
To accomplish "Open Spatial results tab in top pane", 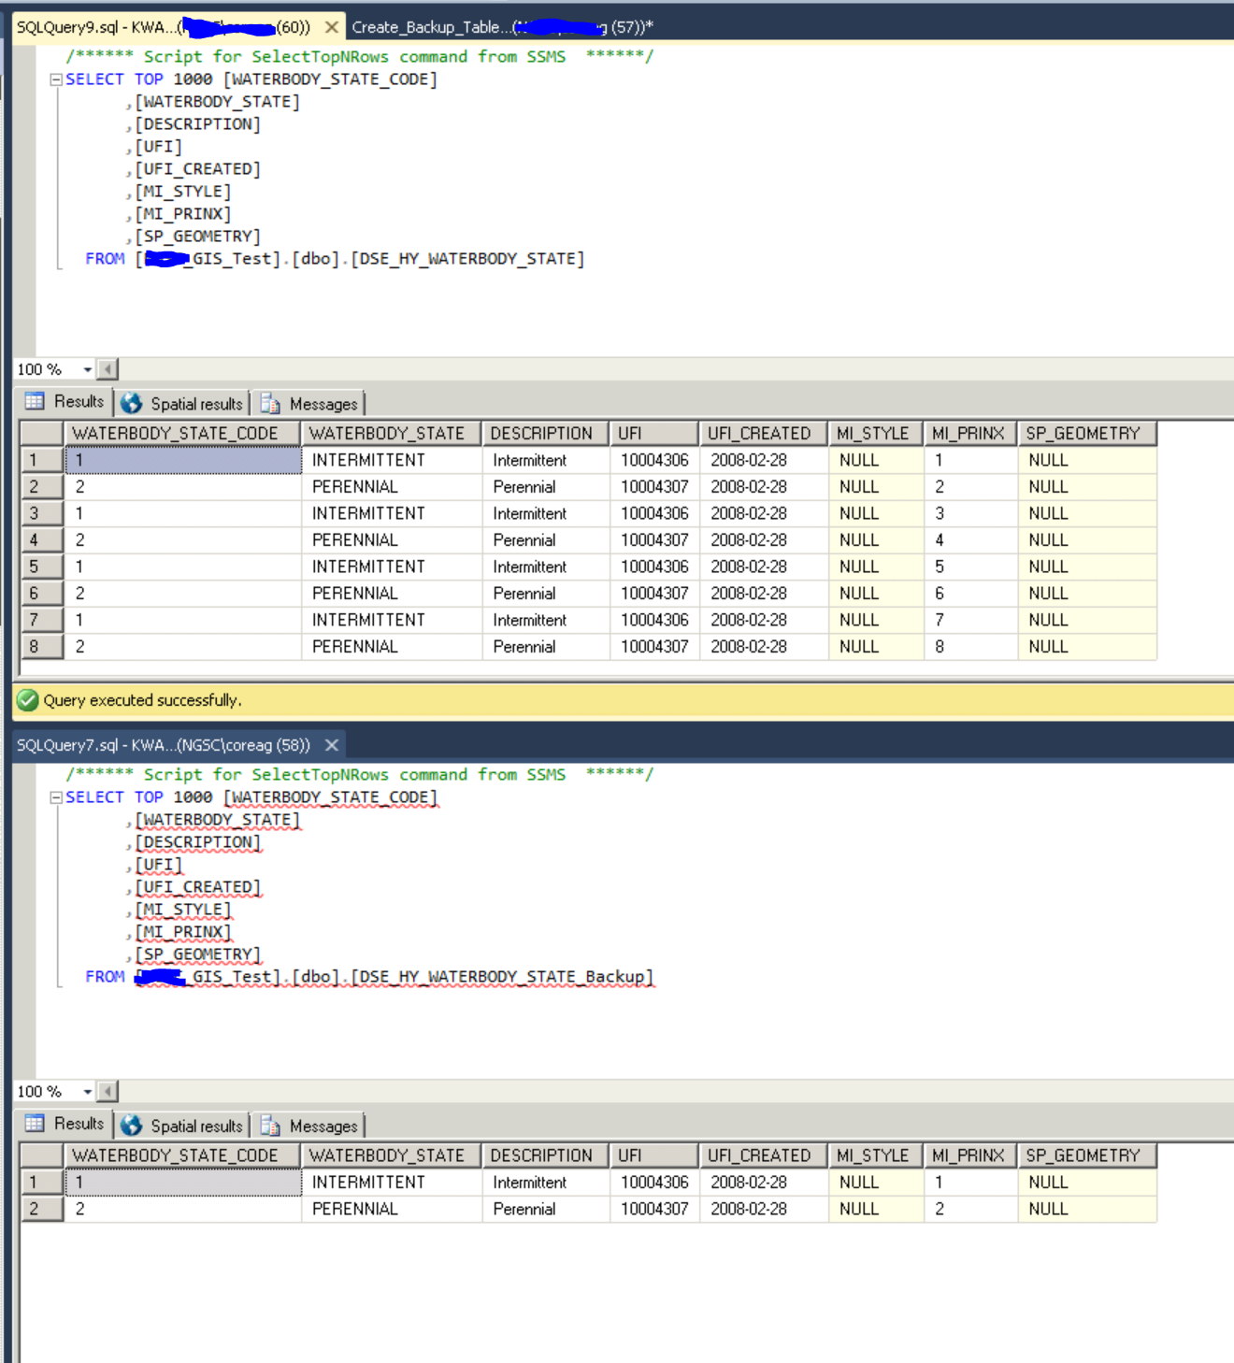I will pyautogui.click(x=183, y=404).
